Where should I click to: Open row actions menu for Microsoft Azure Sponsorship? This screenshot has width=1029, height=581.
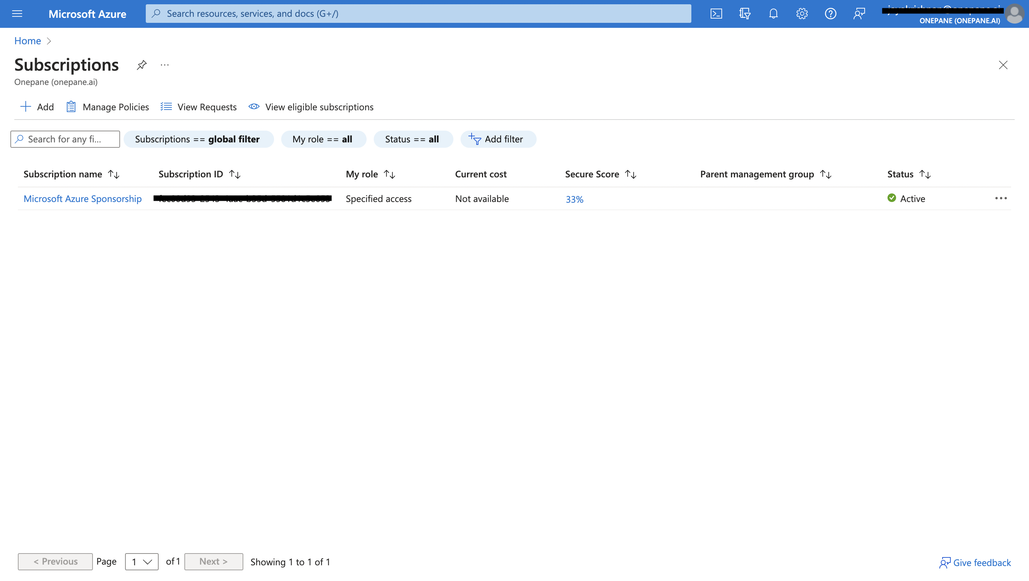(1001, 198)
